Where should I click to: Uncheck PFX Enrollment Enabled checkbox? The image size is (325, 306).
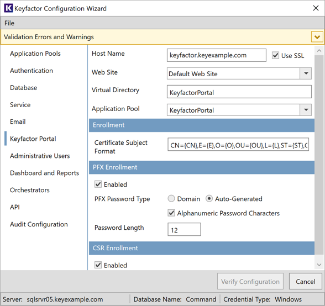[98, 184]
